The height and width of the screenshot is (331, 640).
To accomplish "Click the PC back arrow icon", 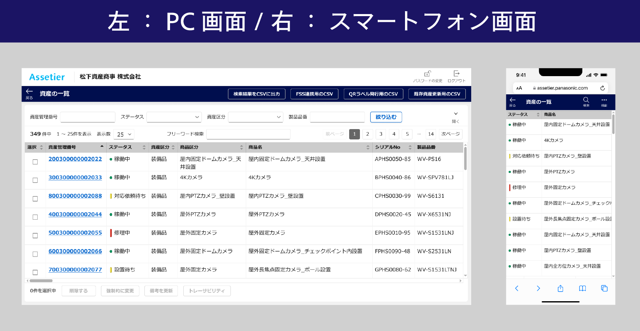I will 29,92.
